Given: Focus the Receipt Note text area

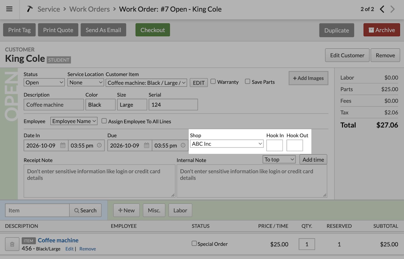Looking at the screenshot, I should [100, 181].
